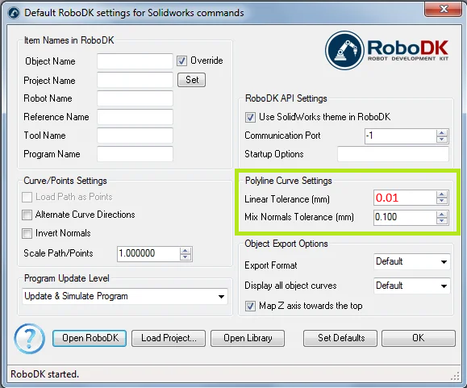The image size is (467, 388).
Task: Open the Export Format dropdown
Action: point(412,261)
